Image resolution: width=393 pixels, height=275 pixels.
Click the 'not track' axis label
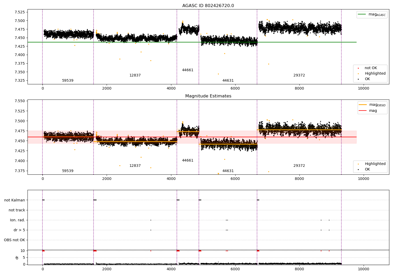[x=17, y=210]
